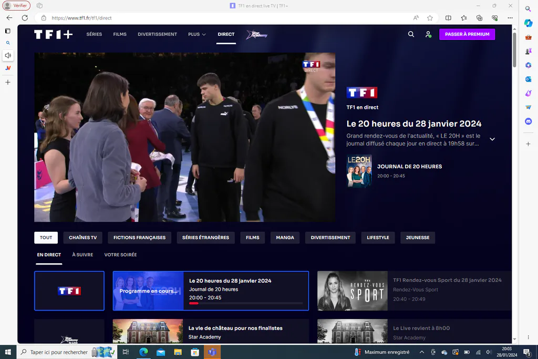Open the three-dot browser settings menu

pos(510,18)
